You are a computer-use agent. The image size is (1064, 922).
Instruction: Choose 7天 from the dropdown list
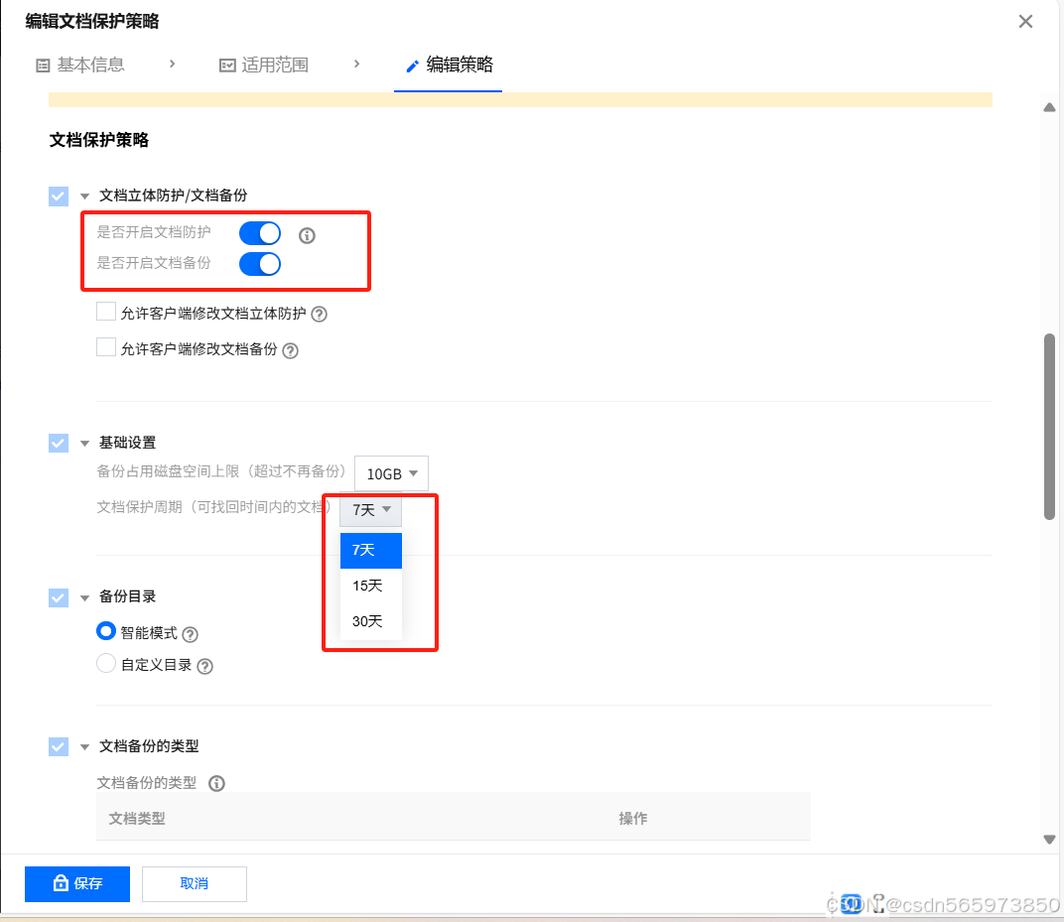(371, 550)
